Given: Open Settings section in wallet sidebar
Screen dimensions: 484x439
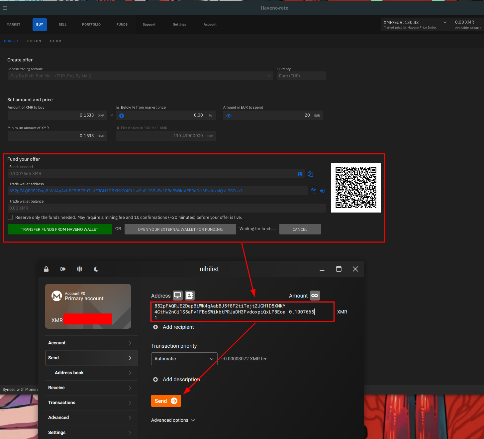Looking at the screenshot, I should (91, 432).
